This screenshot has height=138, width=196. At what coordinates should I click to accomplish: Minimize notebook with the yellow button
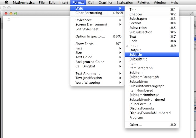[x=11, y=13]
